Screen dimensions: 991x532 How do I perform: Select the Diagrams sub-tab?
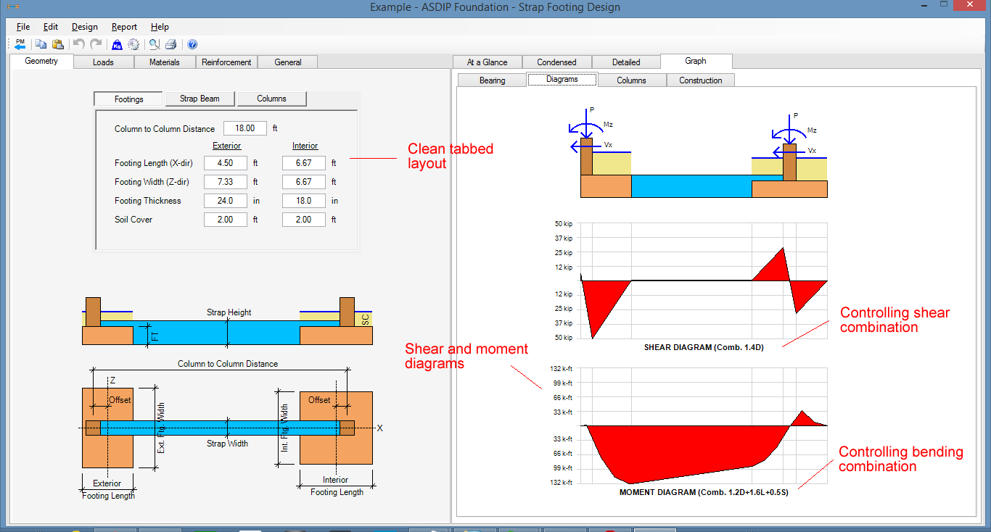(x=562, y=80)
